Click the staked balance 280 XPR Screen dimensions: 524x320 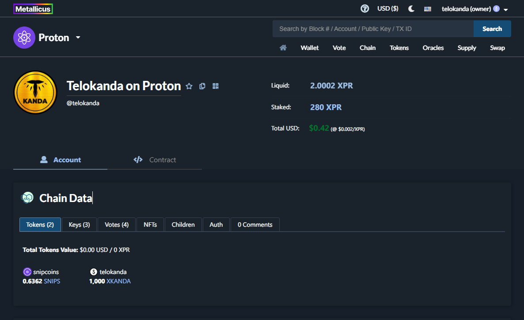[326, 107]
